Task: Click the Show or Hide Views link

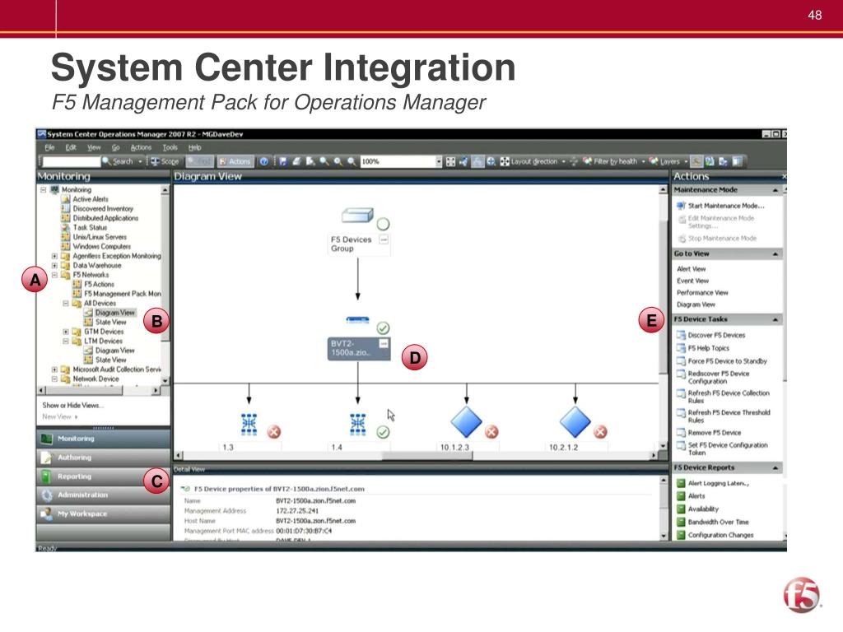Action: tap(72, 405)
